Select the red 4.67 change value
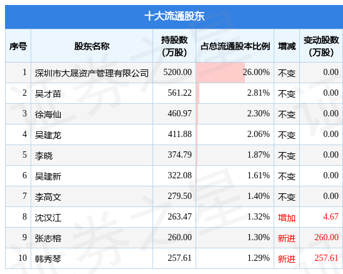Viewport: 343px width, 274px height. click(331, 216)
